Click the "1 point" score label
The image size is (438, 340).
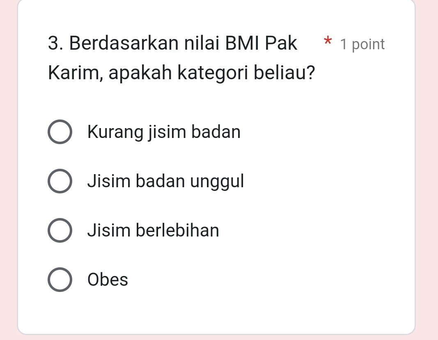coord(363,44)
